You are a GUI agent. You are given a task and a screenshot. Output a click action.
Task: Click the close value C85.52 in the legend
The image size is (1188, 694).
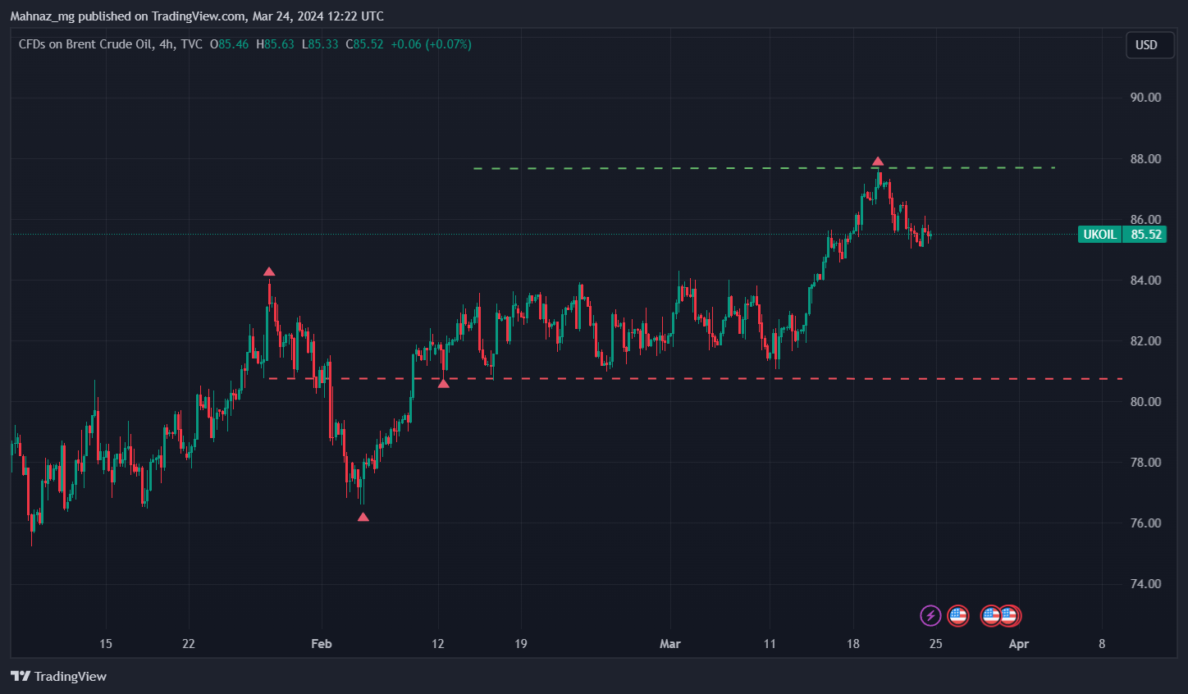tap(365, 44)
